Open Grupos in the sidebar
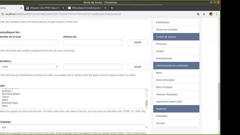 [176, 51]
